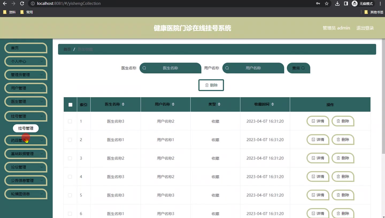Screen dimensions: 385x218
Task: Check the checkbox for row 1
Action: coord(70,121)
